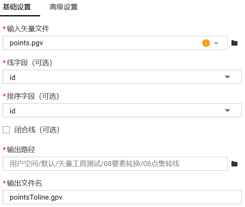Click the 输出路径 label

21,150
